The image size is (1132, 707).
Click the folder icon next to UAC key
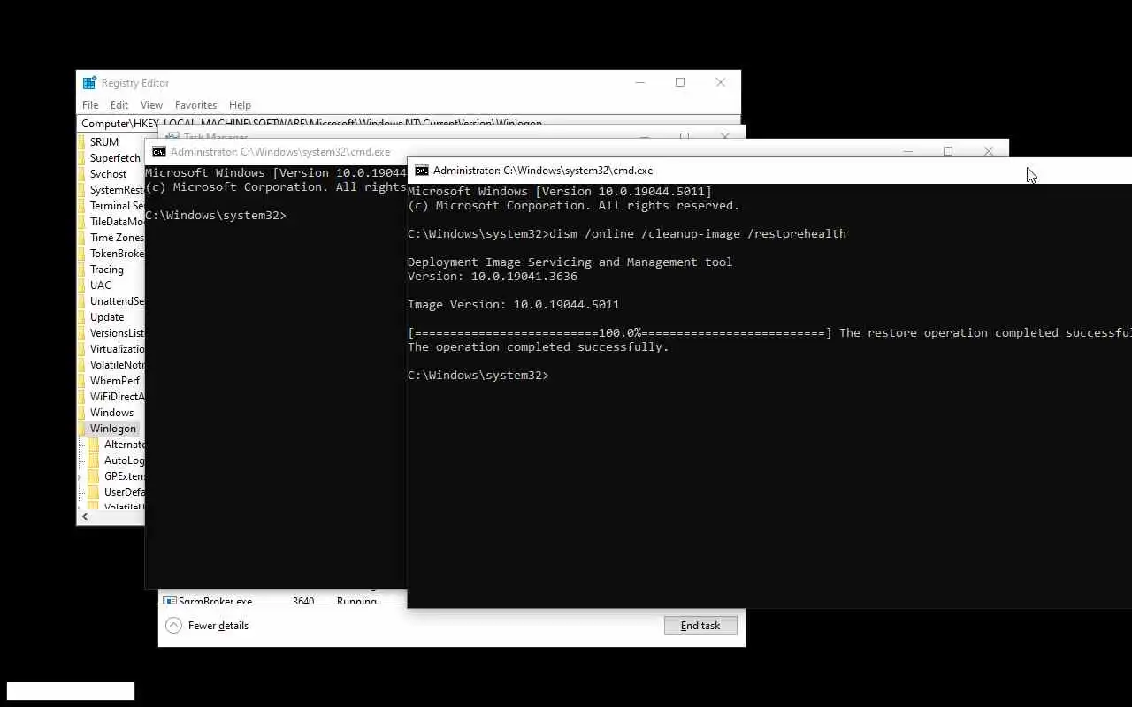point(82,285)
